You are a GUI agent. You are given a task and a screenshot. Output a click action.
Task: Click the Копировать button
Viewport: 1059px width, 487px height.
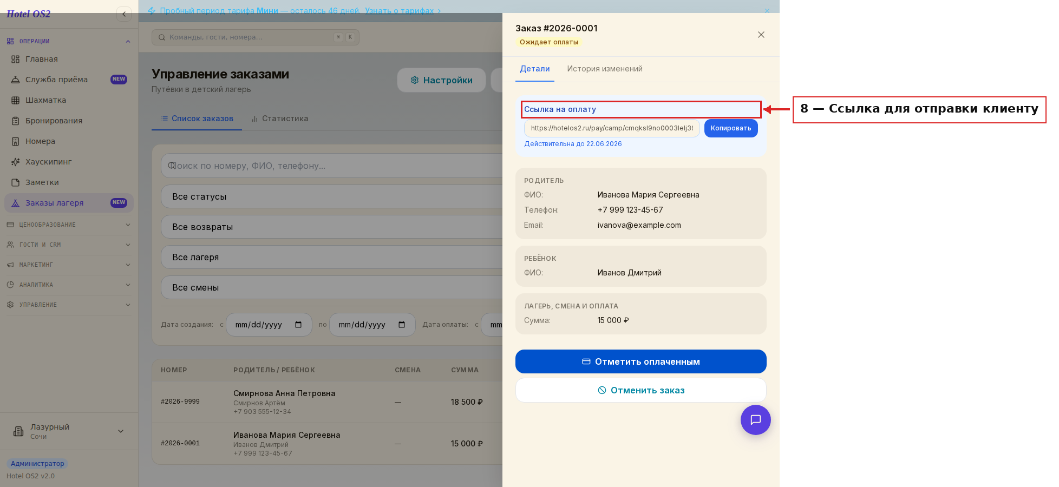tap(731, 128)
